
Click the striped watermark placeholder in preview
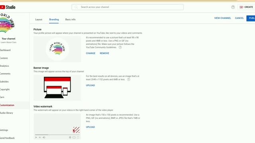pyautogui.click(x=76, y=130)
